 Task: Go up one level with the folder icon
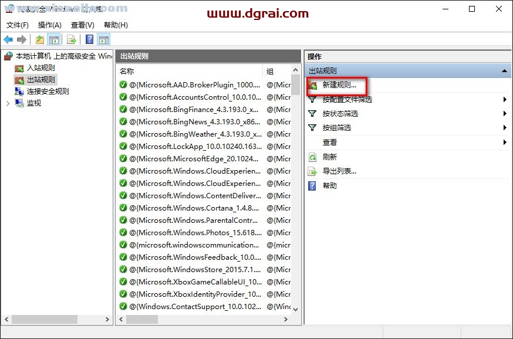pyautogui.click(x=39, y=39)
